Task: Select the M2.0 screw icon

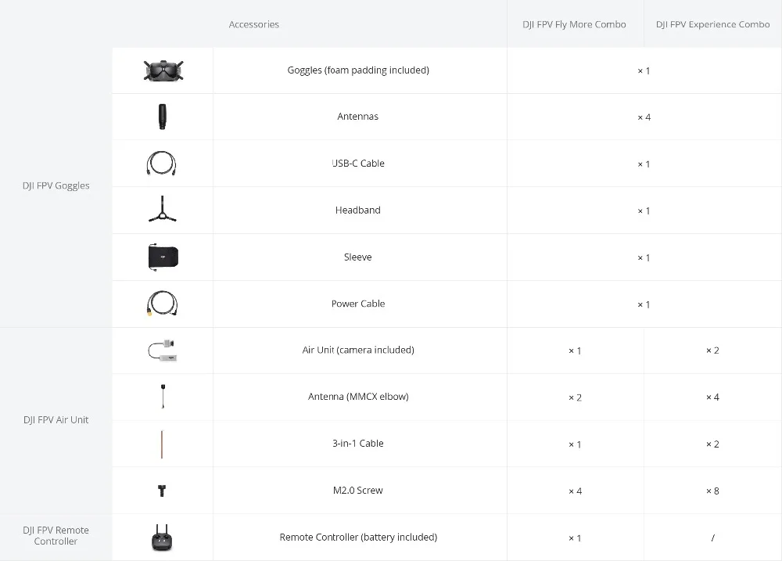Action: tap(162, 491)
